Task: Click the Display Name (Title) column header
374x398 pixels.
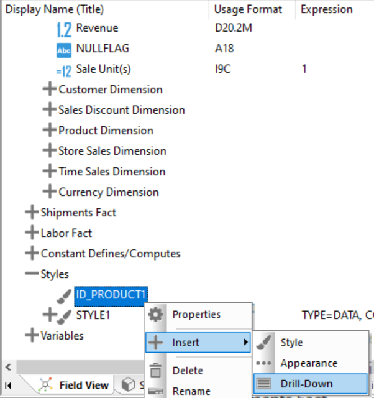Action: click(x=105, y=9)
